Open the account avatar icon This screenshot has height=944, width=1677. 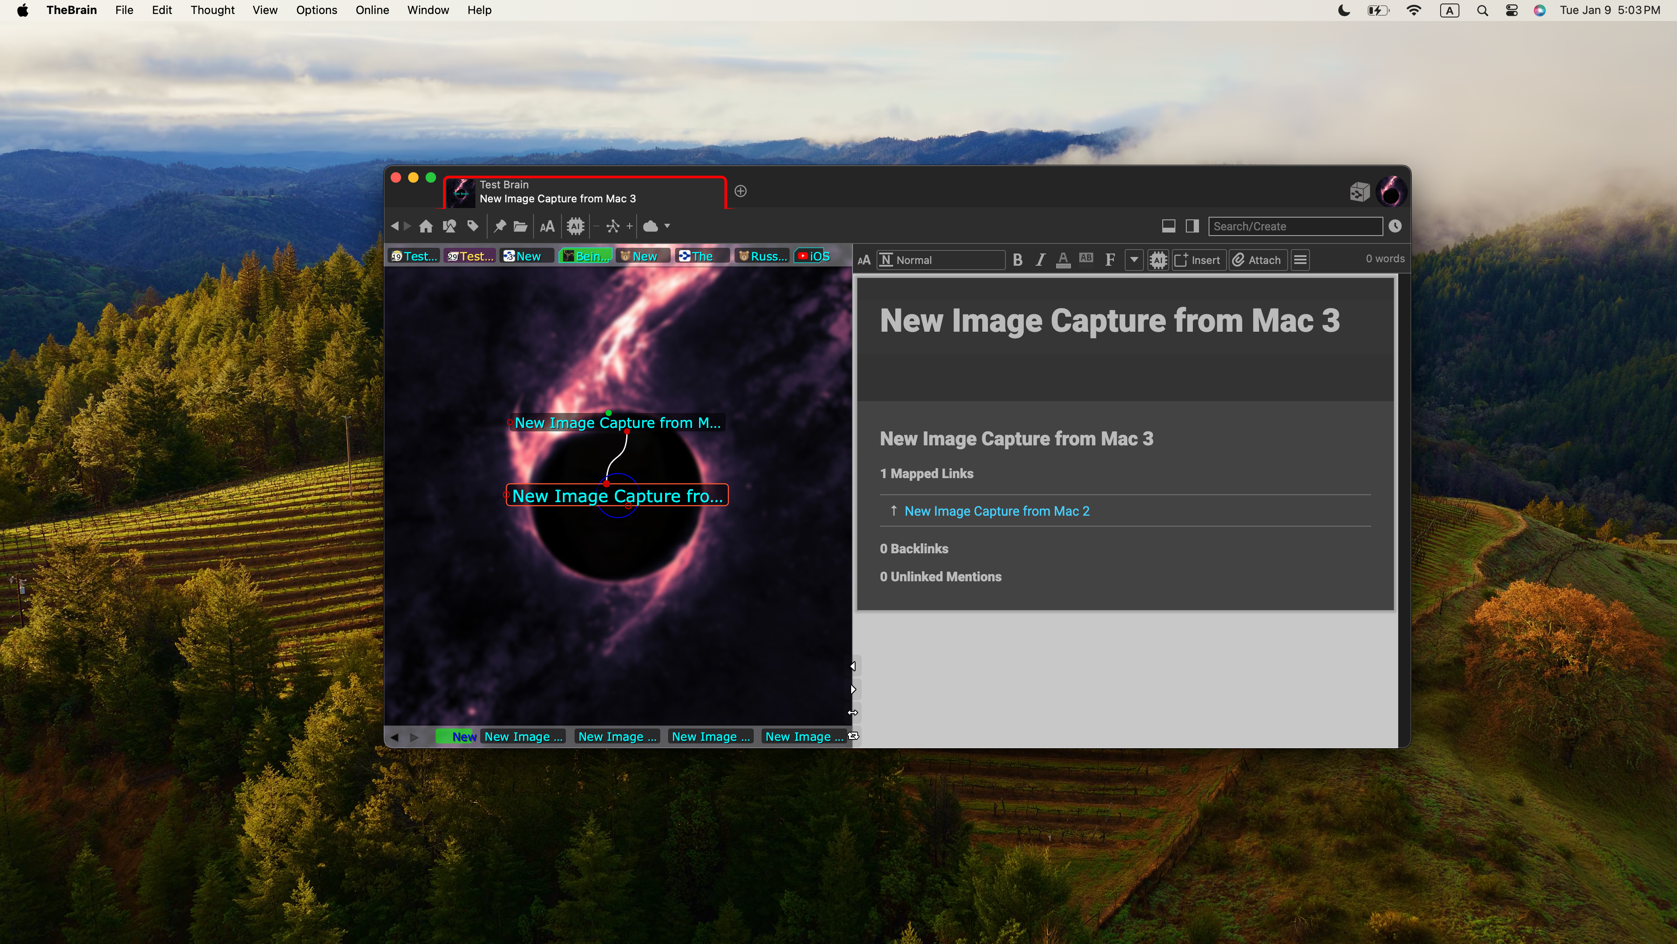pyautogui.click(x=1391, y=192)
